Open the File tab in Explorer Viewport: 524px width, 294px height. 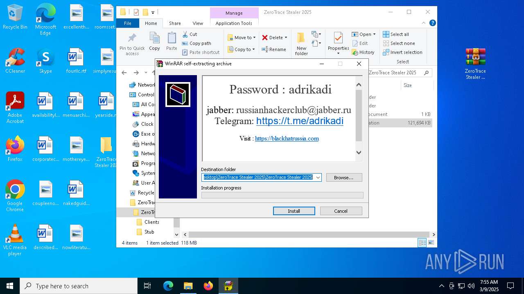coord(128,23)
